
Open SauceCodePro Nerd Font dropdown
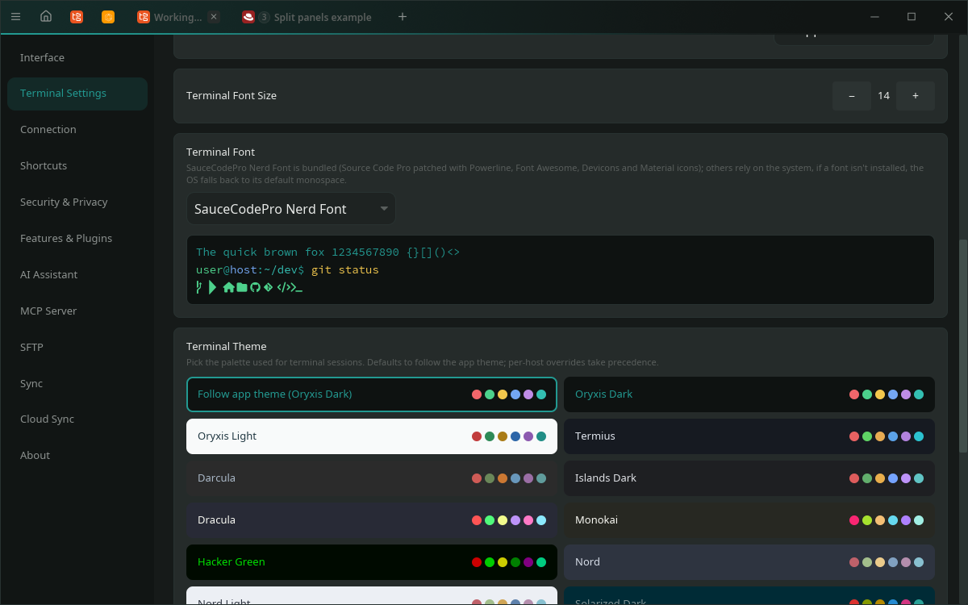pyautogui.click(x=291, y=209)
